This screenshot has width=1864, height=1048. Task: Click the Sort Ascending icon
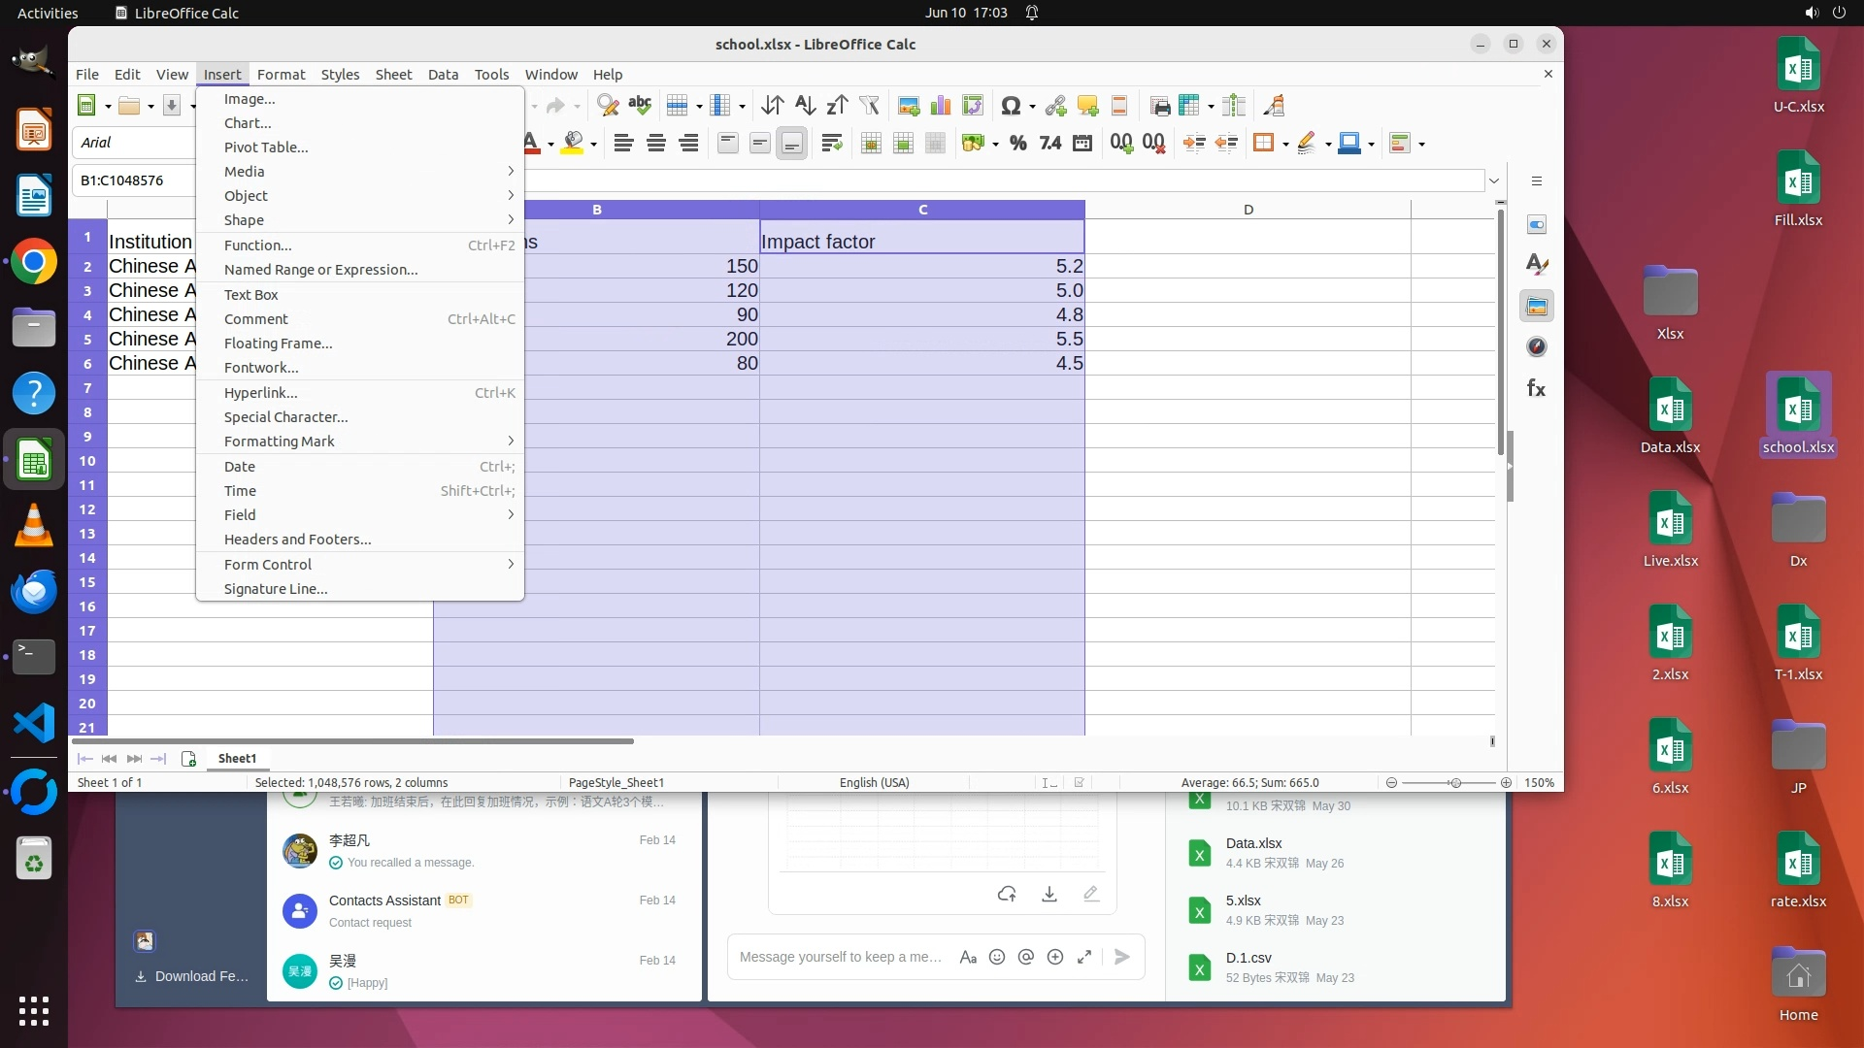(805, 106)
